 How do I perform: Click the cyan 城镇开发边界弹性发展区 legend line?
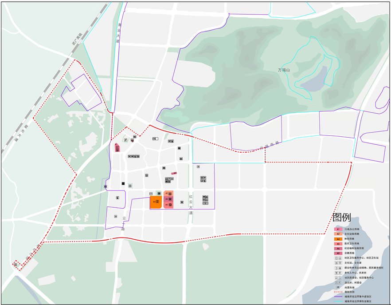tap(338, 301)
